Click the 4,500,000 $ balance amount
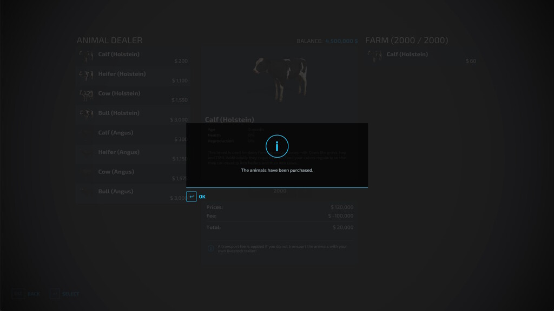 [x=341, y=41]
